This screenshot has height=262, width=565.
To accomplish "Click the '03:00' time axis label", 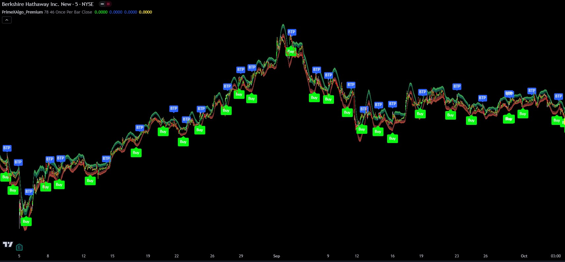I will pos(556,256).
